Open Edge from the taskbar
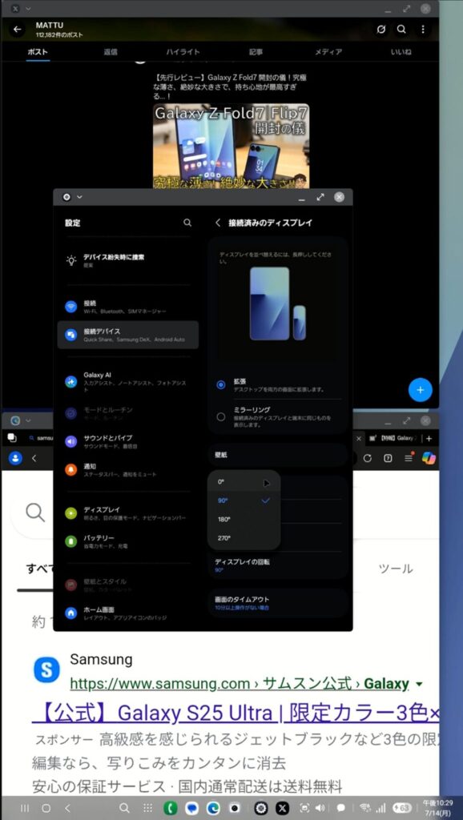 coord(213,808)
